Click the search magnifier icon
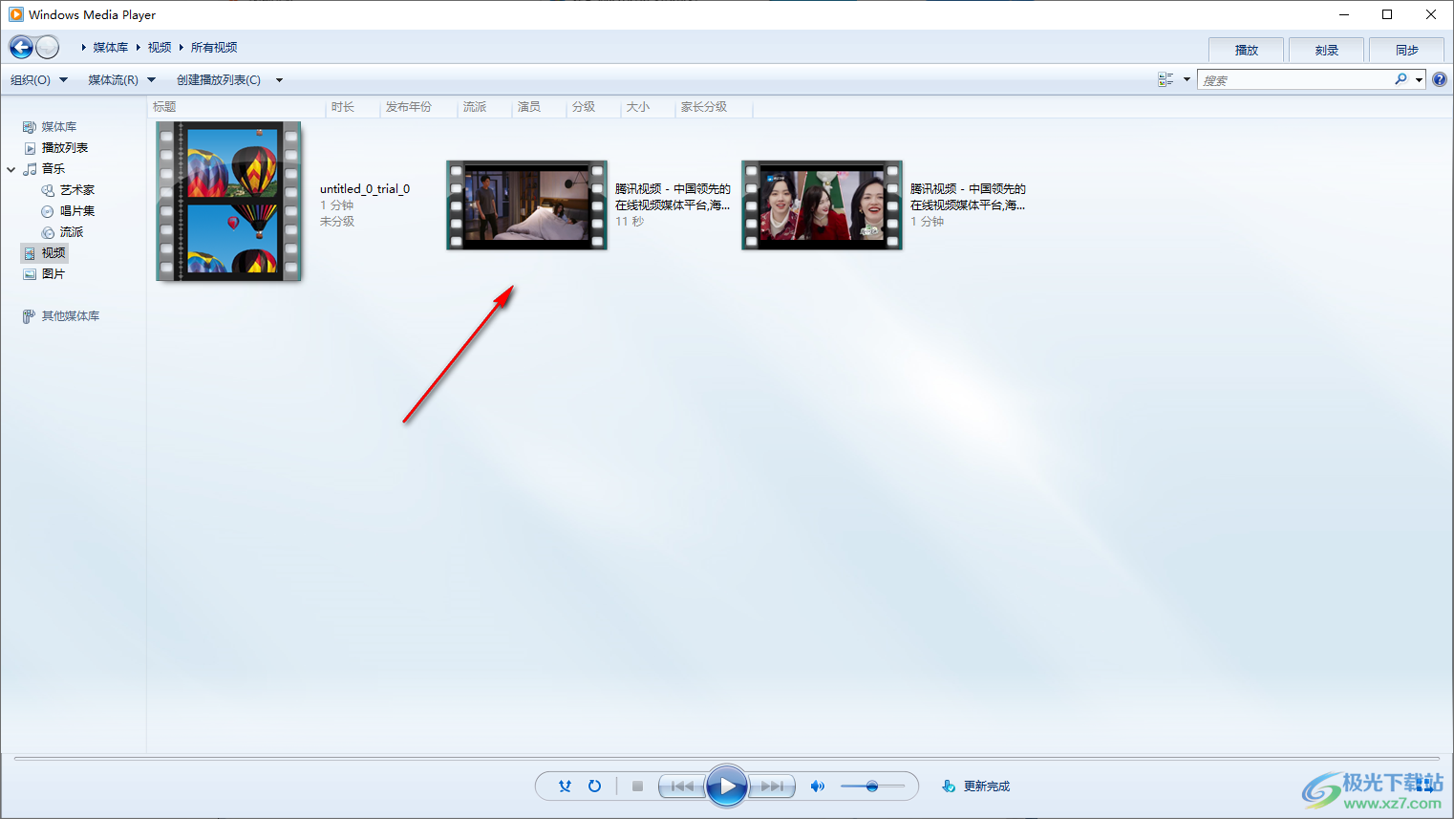Image resolution: width=1454 pixels, height=819 pixels. click(x=1401, y=80)
